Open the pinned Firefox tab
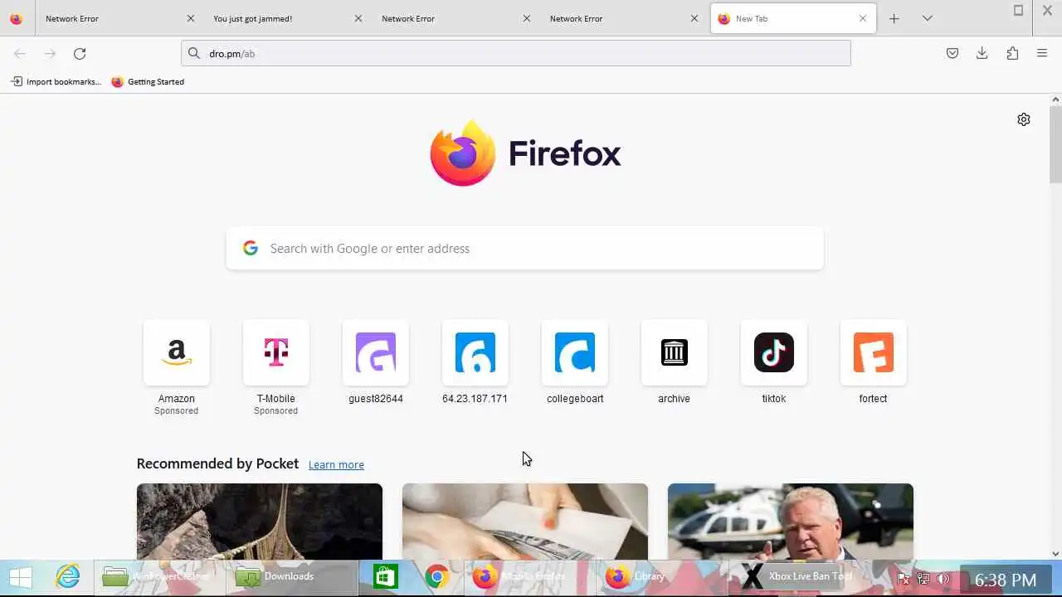The image size is (1062, 597). tap(17, 18)
